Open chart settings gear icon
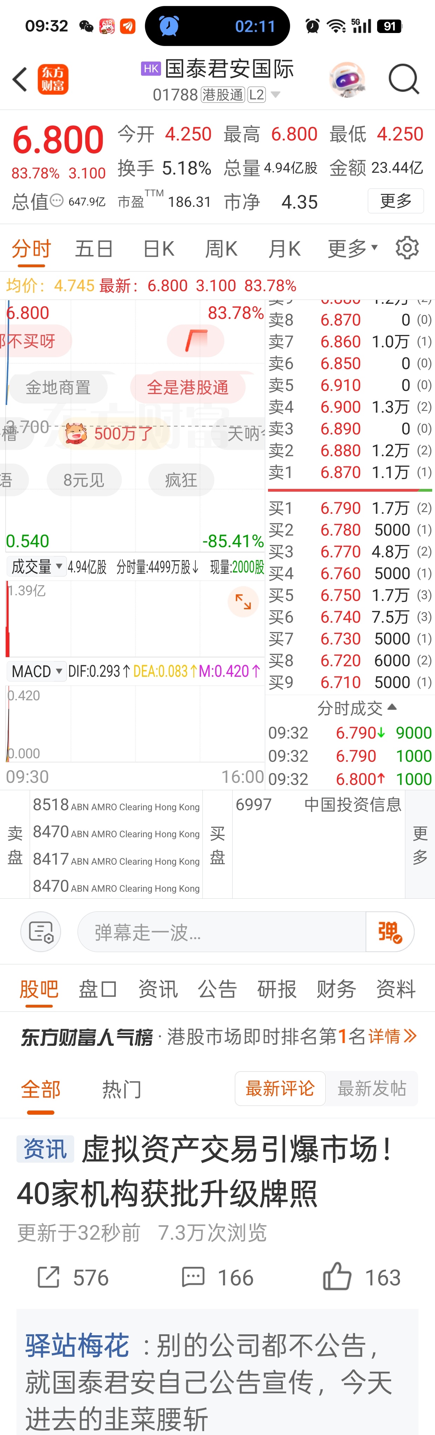Screen dimensions: 435x1435 click(407, 248)
